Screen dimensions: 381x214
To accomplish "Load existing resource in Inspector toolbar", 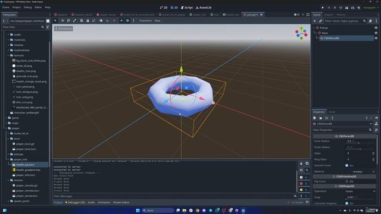I will point(320,118).
